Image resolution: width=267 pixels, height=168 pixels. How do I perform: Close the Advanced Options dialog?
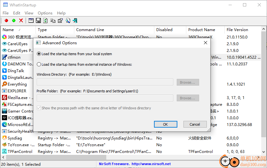coord(206,43)
